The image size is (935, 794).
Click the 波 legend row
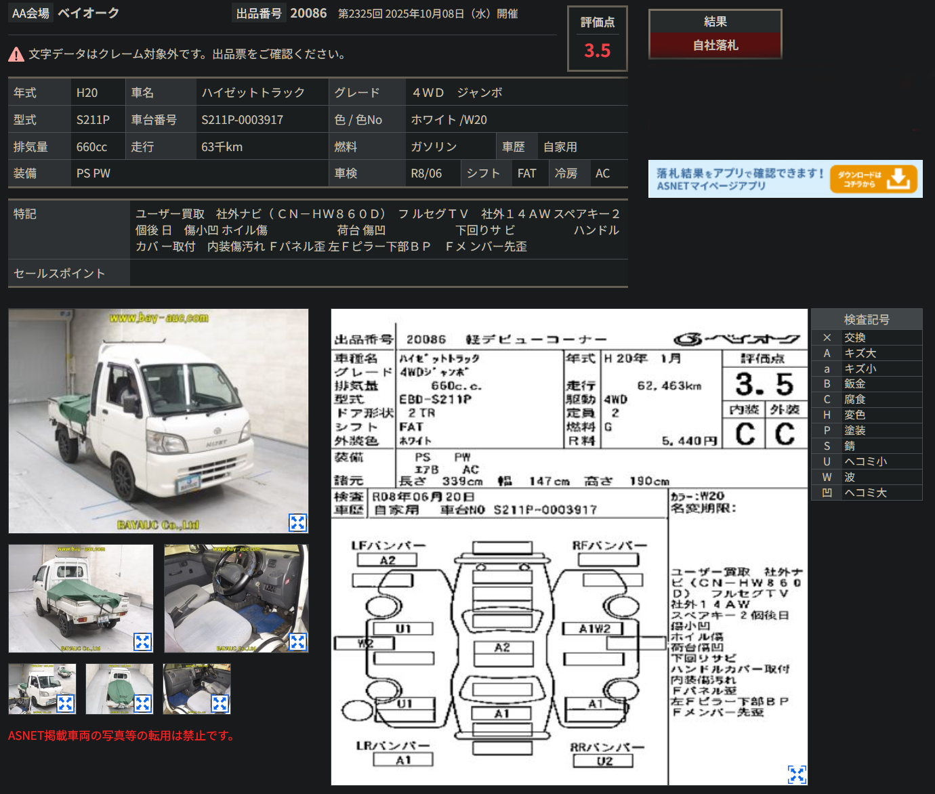(x=867, y=477)
